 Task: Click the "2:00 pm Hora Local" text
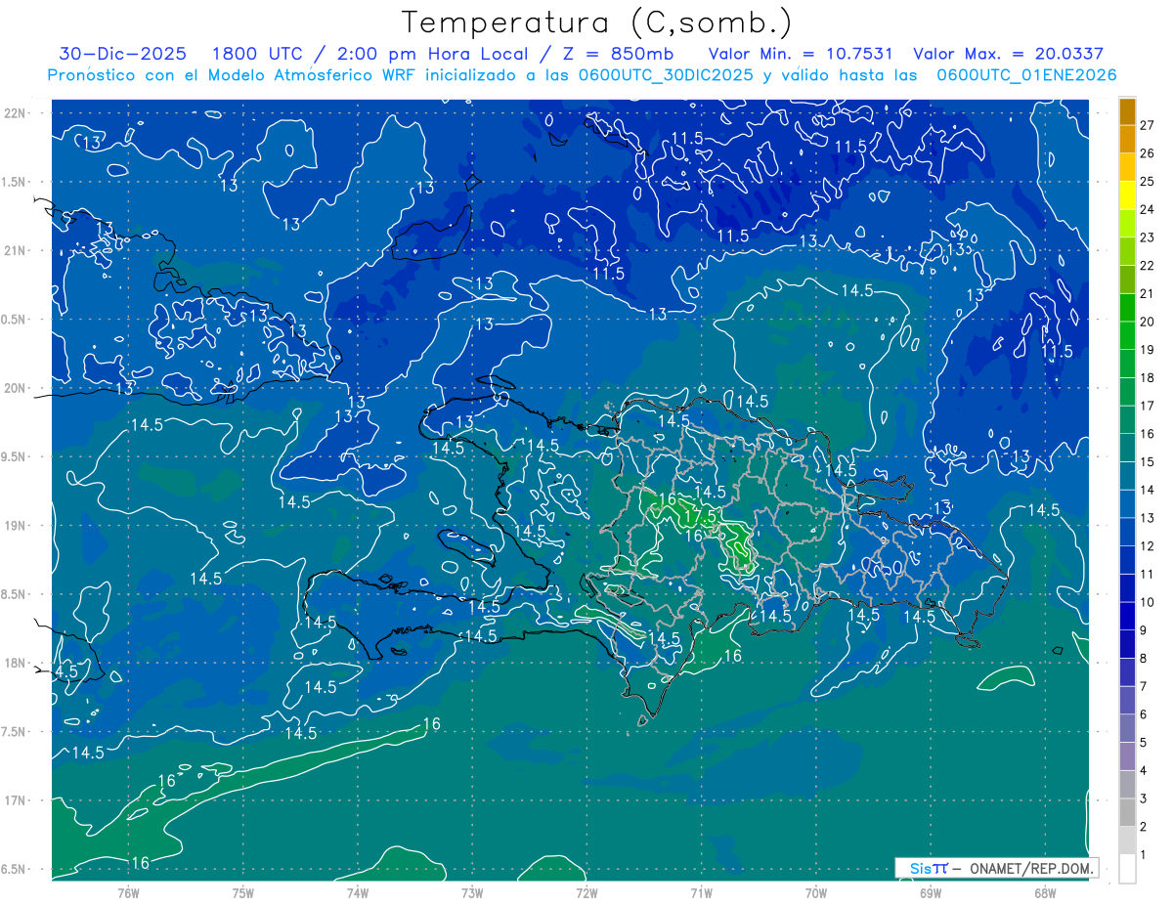[433, 54]
